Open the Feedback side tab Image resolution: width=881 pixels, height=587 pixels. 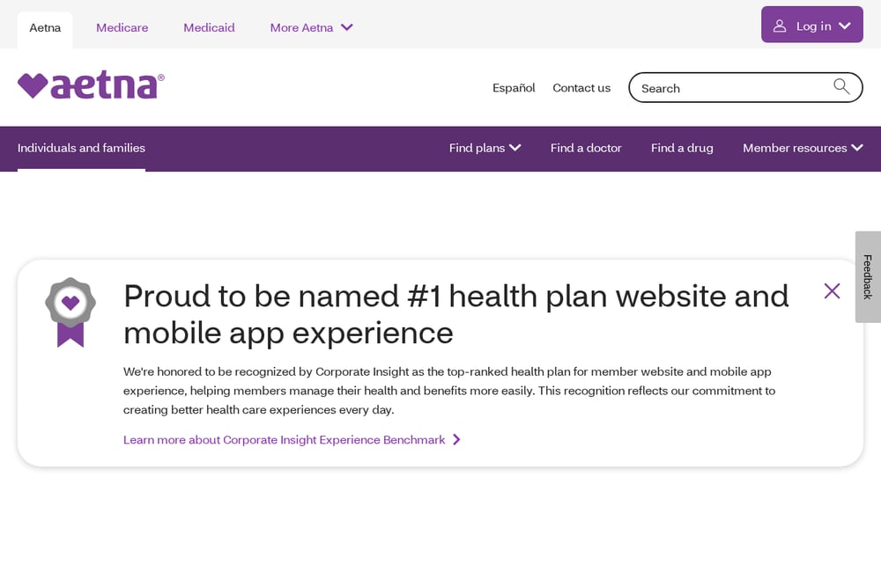868,277
